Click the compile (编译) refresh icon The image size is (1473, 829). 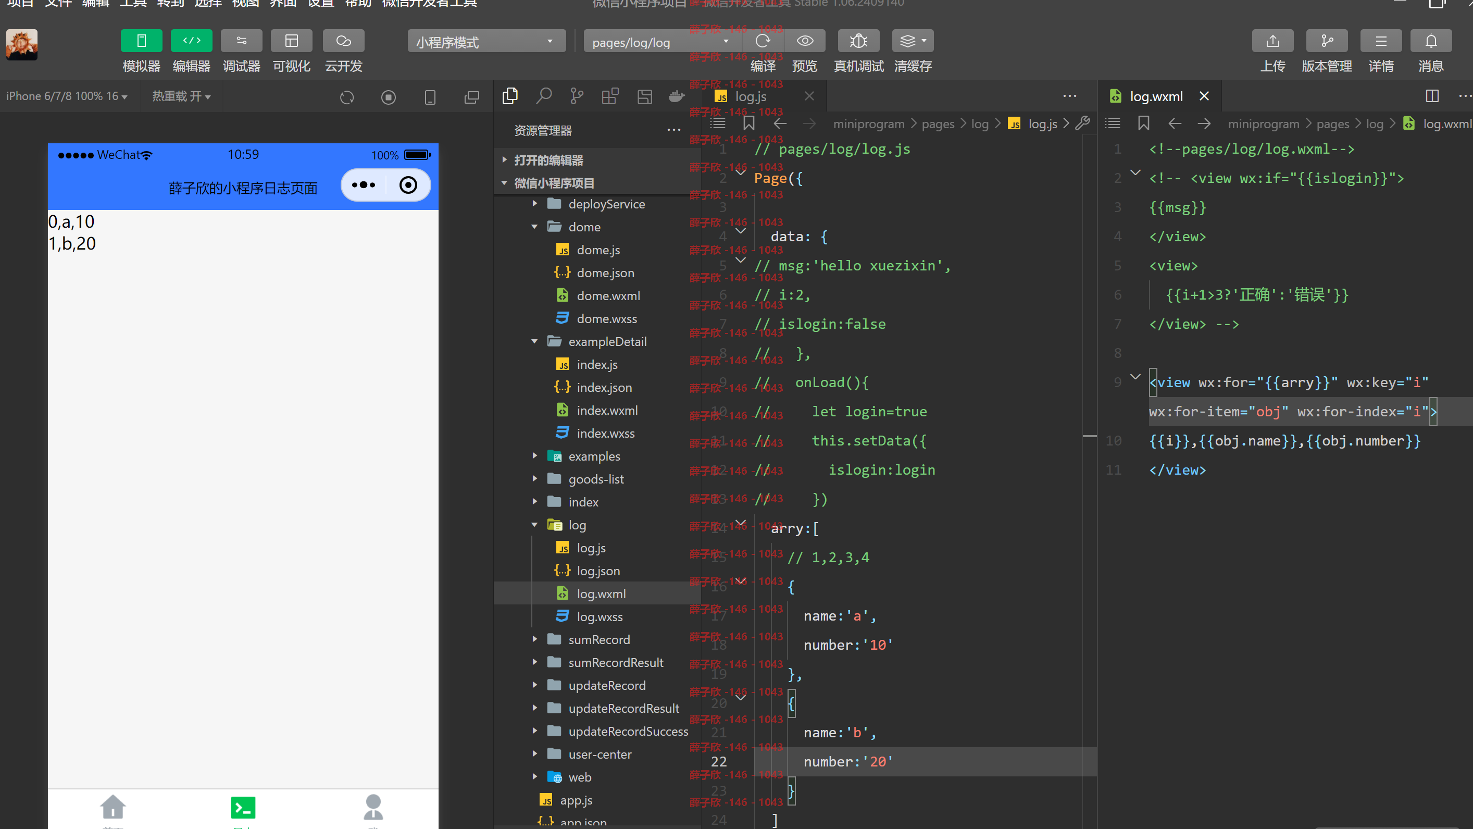[763, 41]
